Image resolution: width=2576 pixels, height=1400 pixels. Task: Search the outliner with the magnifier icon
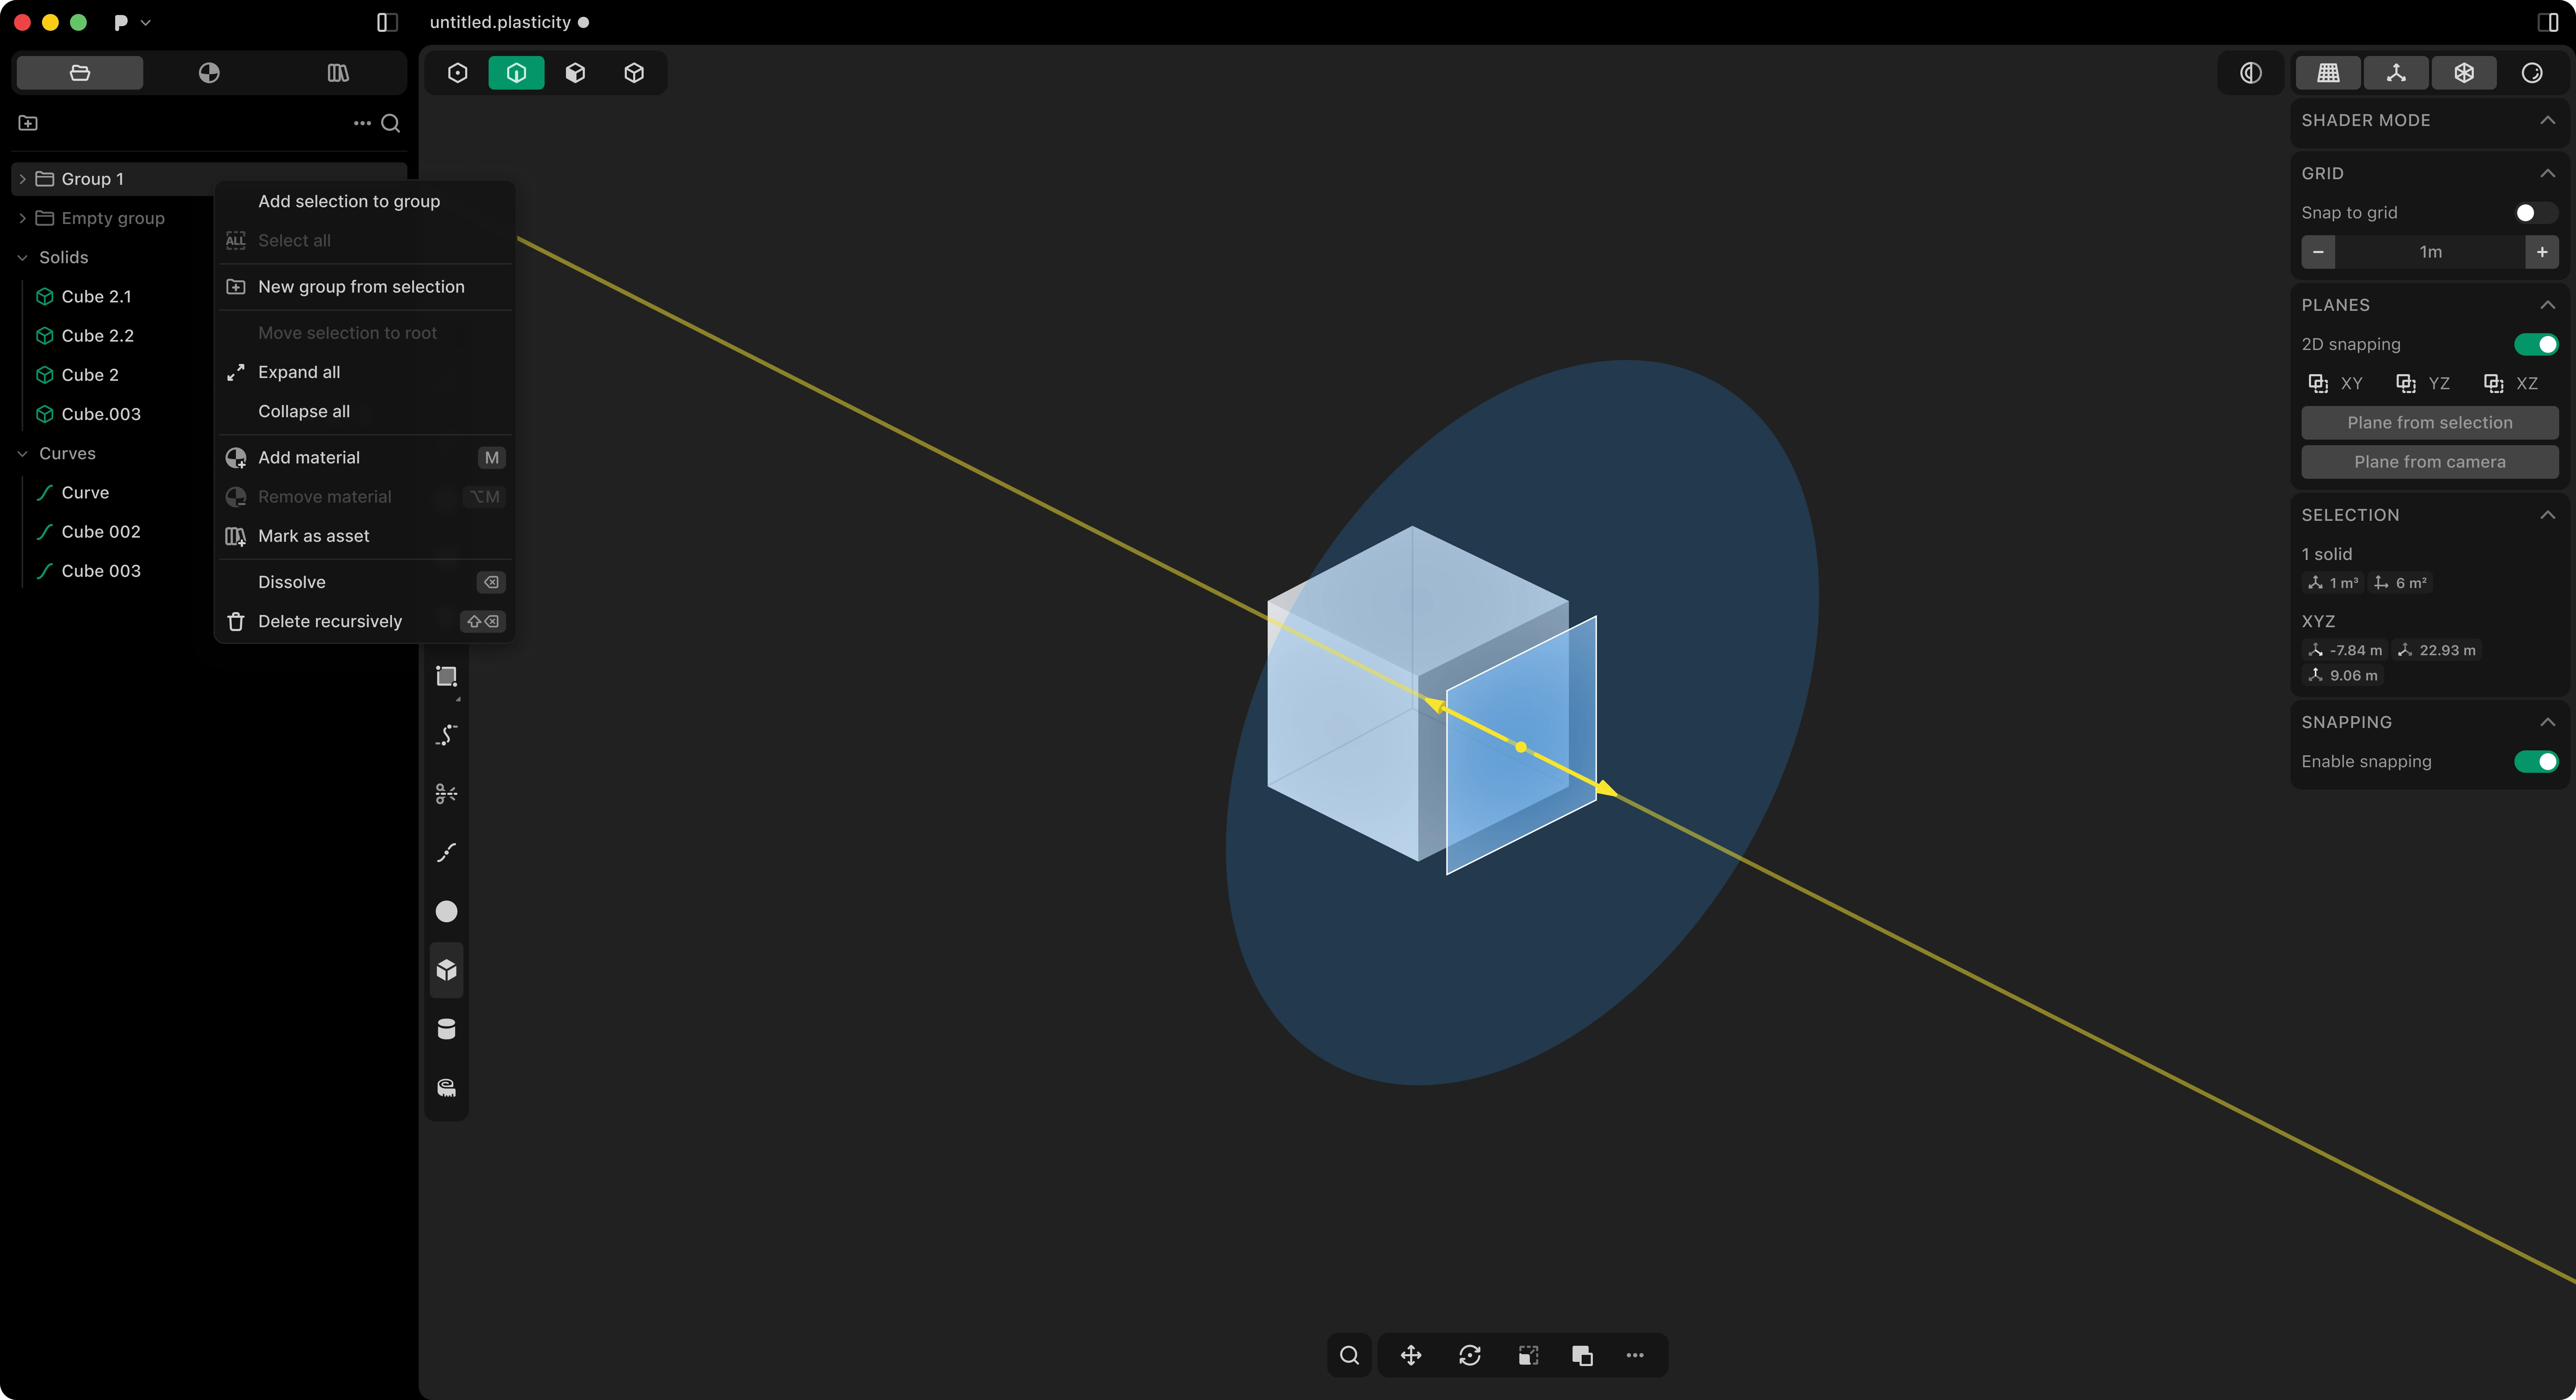pyautogui.click(x=391, y=123)
